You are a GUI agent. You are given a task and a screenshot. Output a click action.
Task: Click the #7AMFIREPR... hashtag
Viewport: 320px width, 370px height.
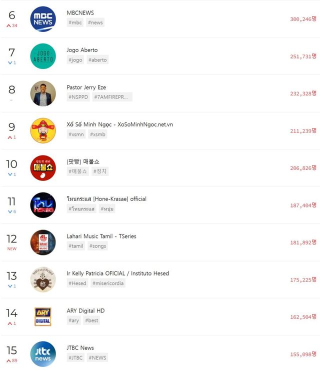point(112,97)
